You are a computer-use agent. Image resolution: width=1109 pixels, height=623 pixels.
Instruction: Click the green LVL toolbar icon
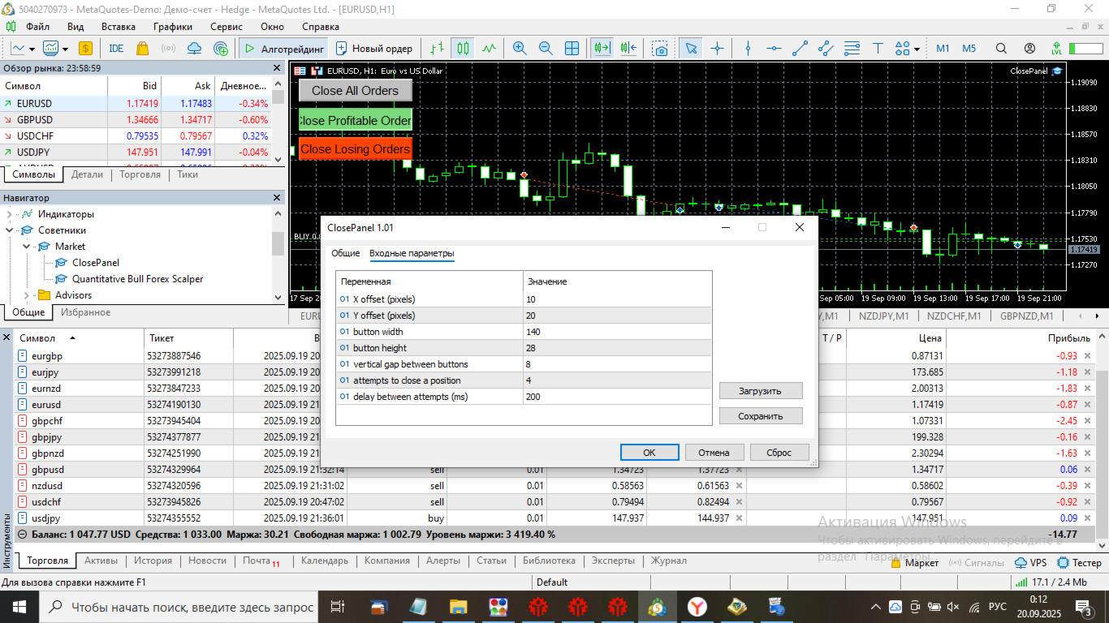coord(1056,49)
